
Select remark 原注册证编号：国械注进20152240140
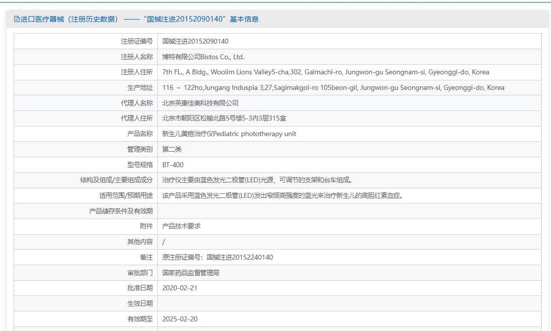point(218,257)
